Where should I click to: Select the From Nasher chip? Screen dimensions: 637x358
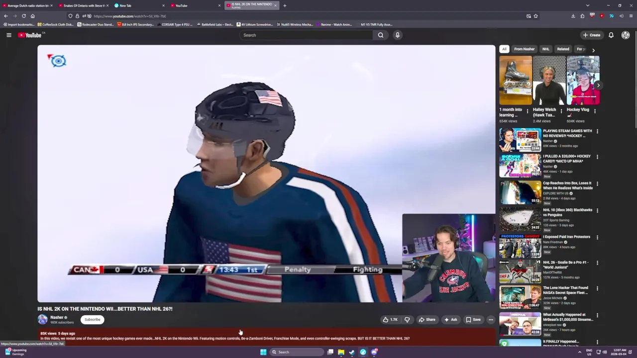(524, 49)
